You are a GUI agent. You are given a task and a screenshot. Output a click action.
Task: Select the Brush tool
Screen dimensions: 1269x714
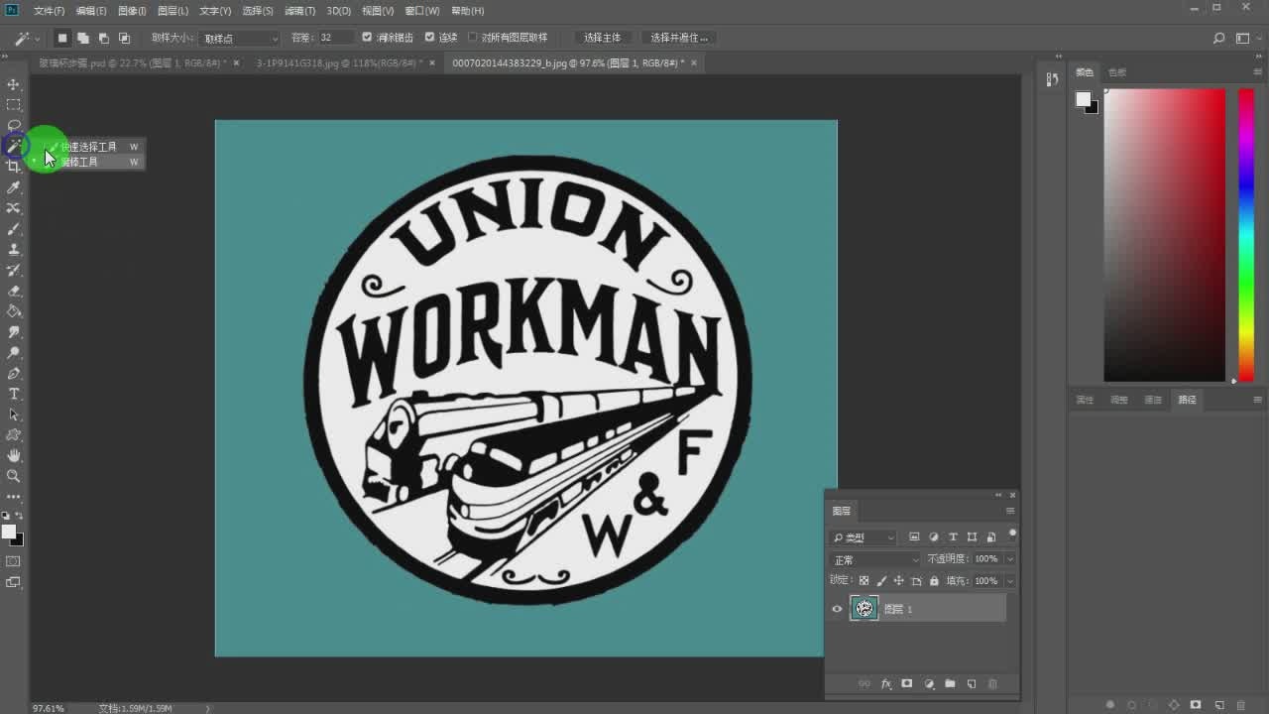(x=14, y=229)
